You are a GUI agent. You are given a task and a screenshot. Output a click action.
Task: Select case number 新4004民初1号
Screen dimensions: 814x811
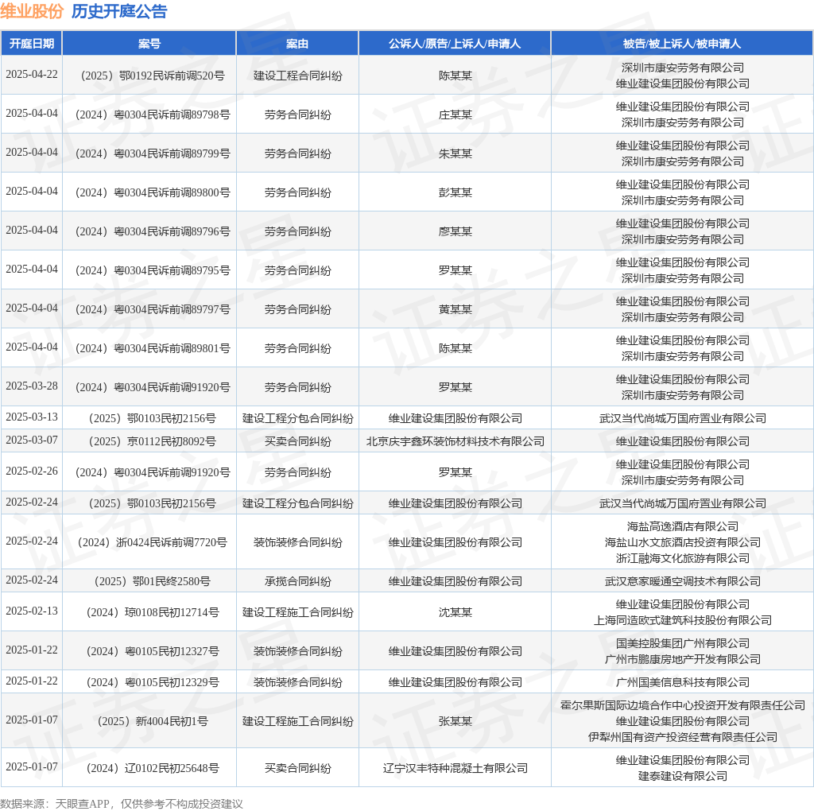[x=153, y=722]
